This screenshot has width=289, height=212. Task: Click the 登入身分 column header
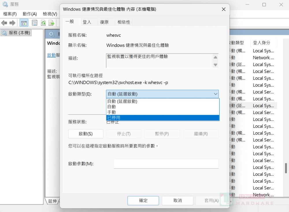pos(263,43)
